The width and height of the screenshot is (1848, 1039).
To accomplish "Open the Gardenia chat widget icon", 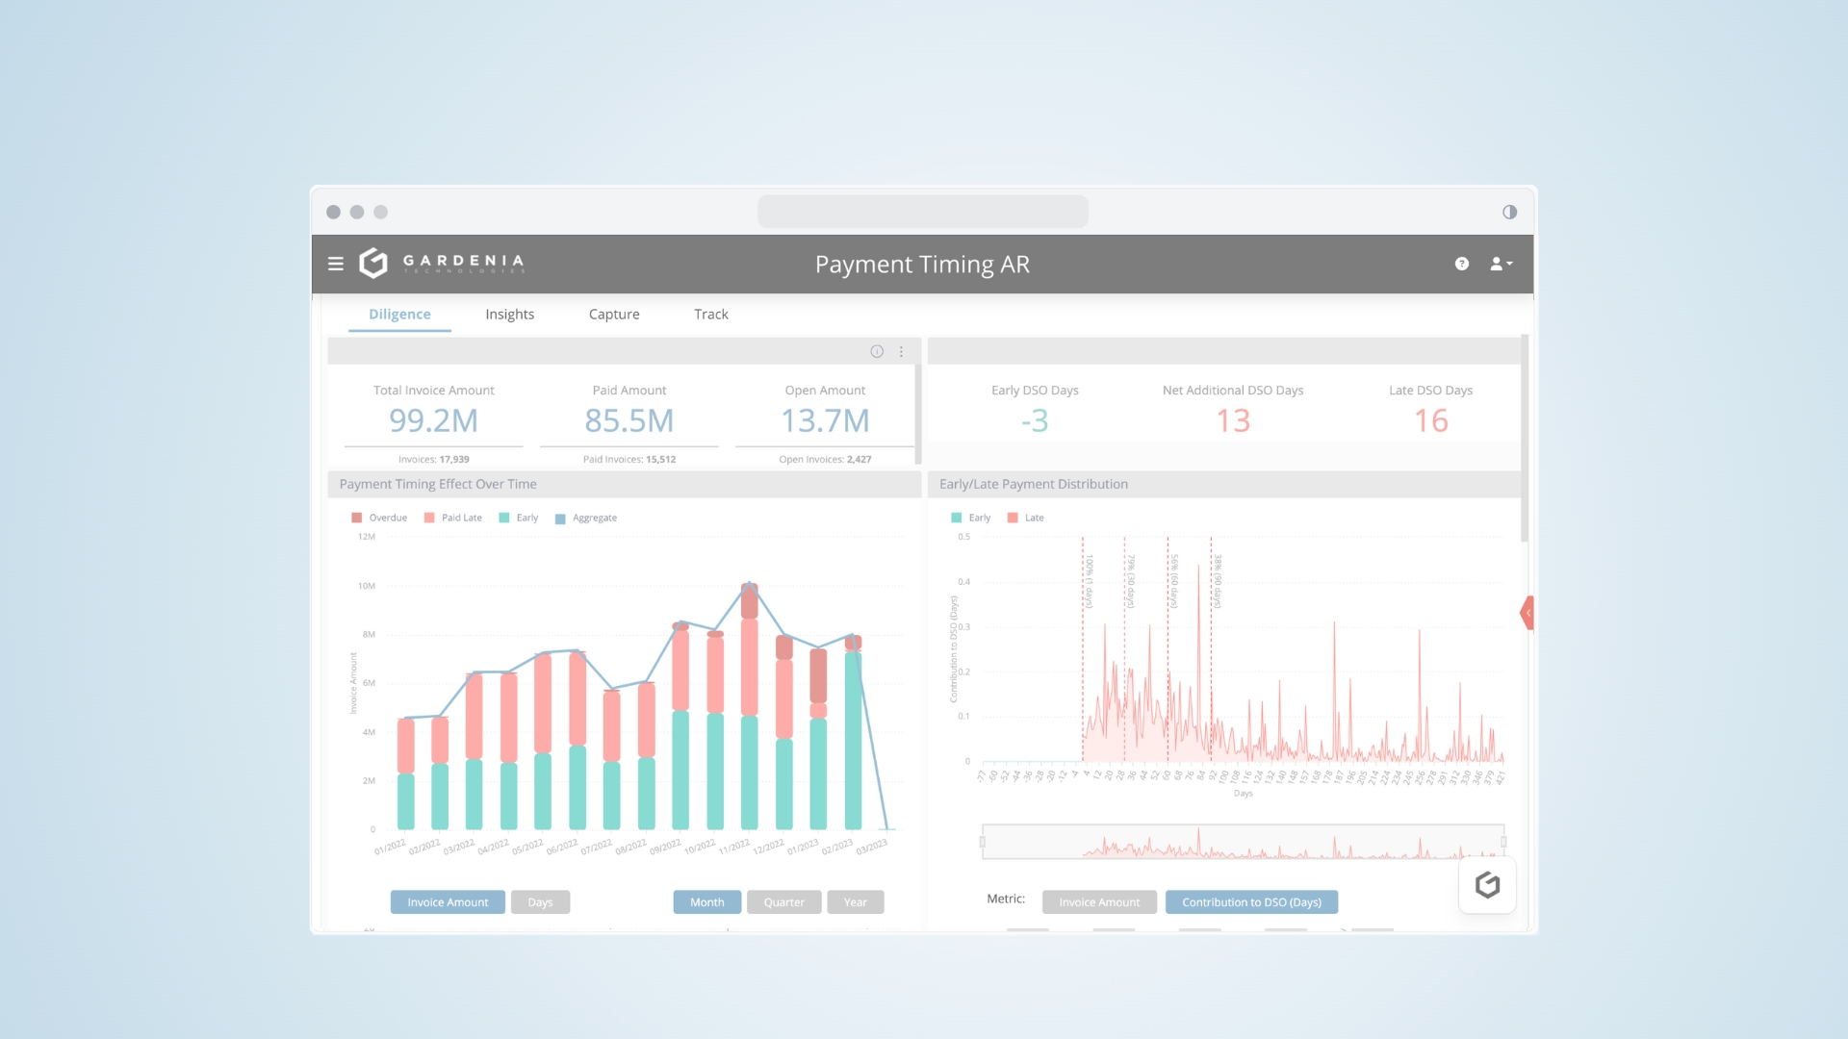I will [1488, 885].
